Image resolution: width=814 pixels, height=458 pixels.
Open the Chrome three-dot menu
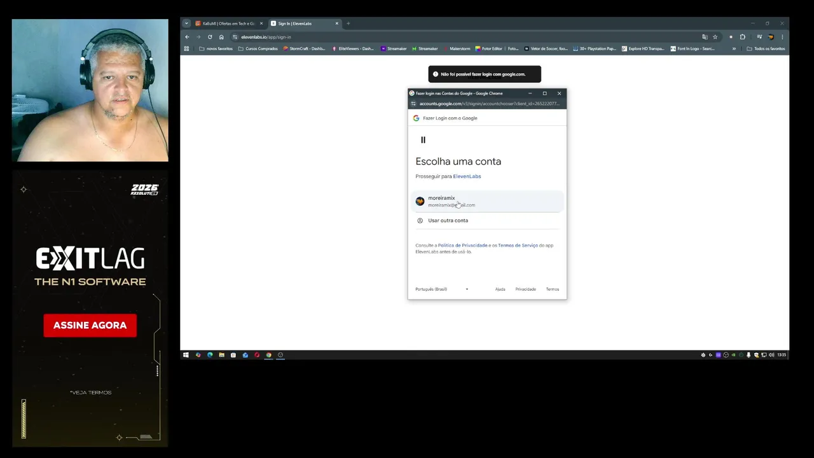pos(782,37)
